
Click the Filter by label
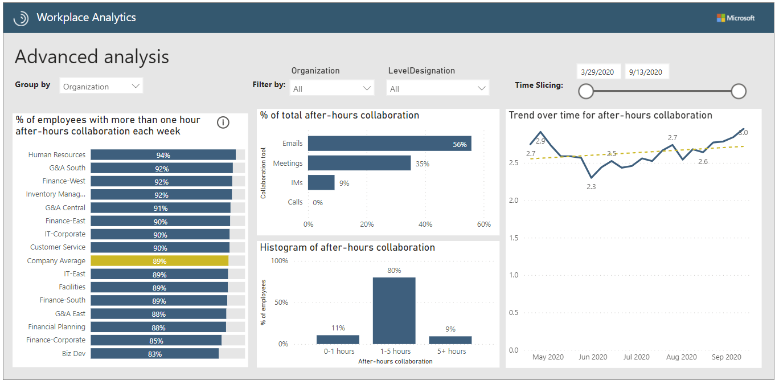tap(269, 84)
